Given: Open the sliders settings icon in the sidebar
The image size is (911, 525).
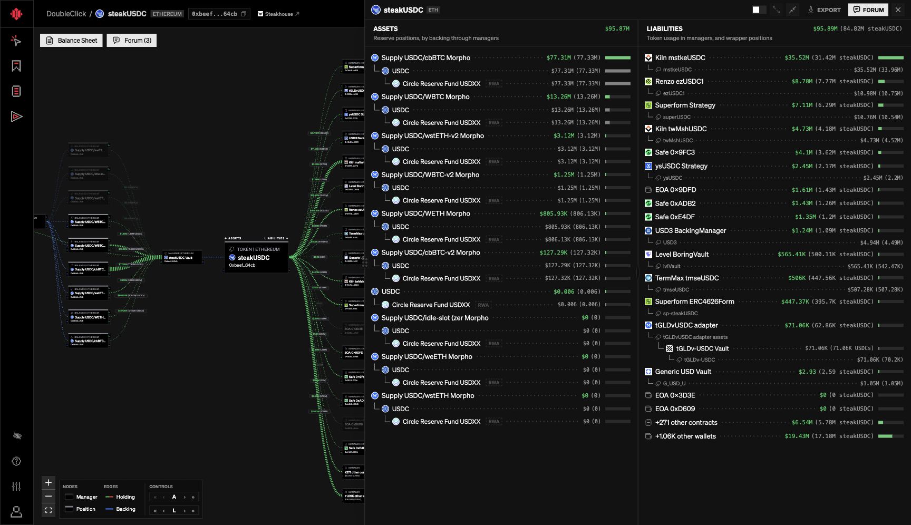Looking at the screenshot, I should coord(16,487).
